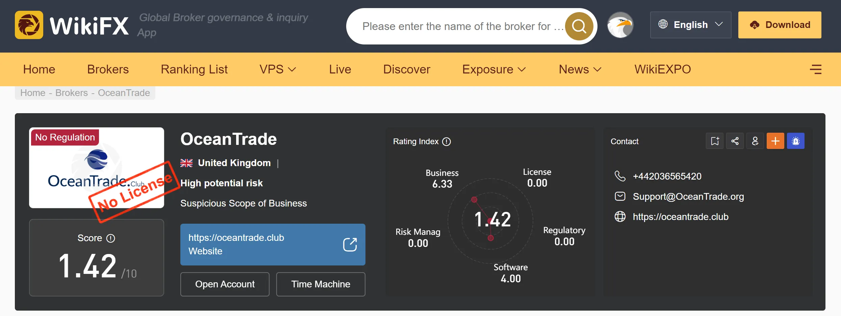Click the user profile icon in Contact panel
This screenshot has height=316, width=841.
(755, 141)
